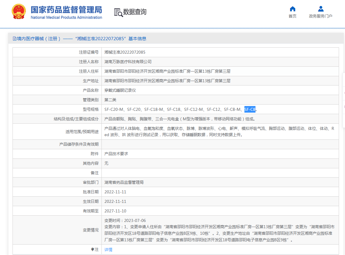Click the 审批部门 label

91,182
